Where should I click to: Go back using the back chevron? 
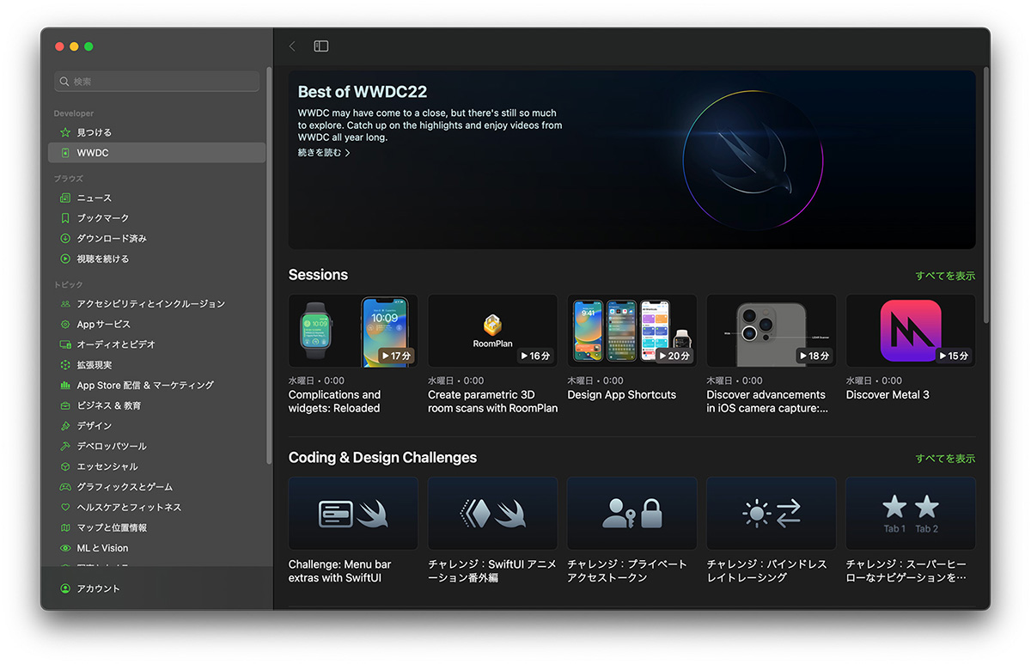[292, 46]
